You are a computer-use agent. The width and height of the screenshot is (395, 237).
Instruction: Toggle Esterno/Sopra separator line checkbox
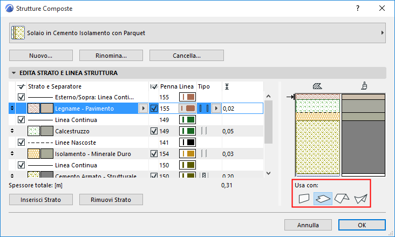click(21, 97)
